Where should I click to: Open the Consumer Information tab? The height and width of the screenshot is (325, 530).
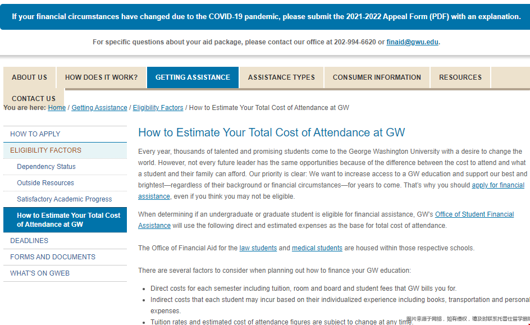pyautogui.click(x=377, y=77)
